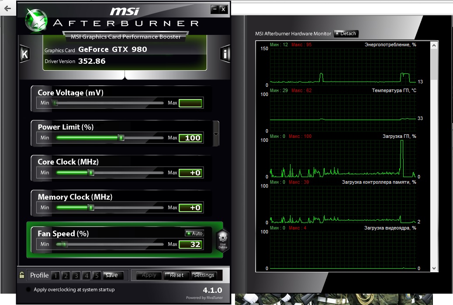Screen dimensions: 453x305
Task: Show card info via the i button
Action: [225, 54]
